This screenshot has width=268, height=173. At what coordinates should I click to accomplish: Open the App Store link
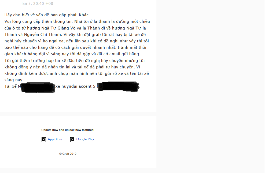(x=55, y=139)
